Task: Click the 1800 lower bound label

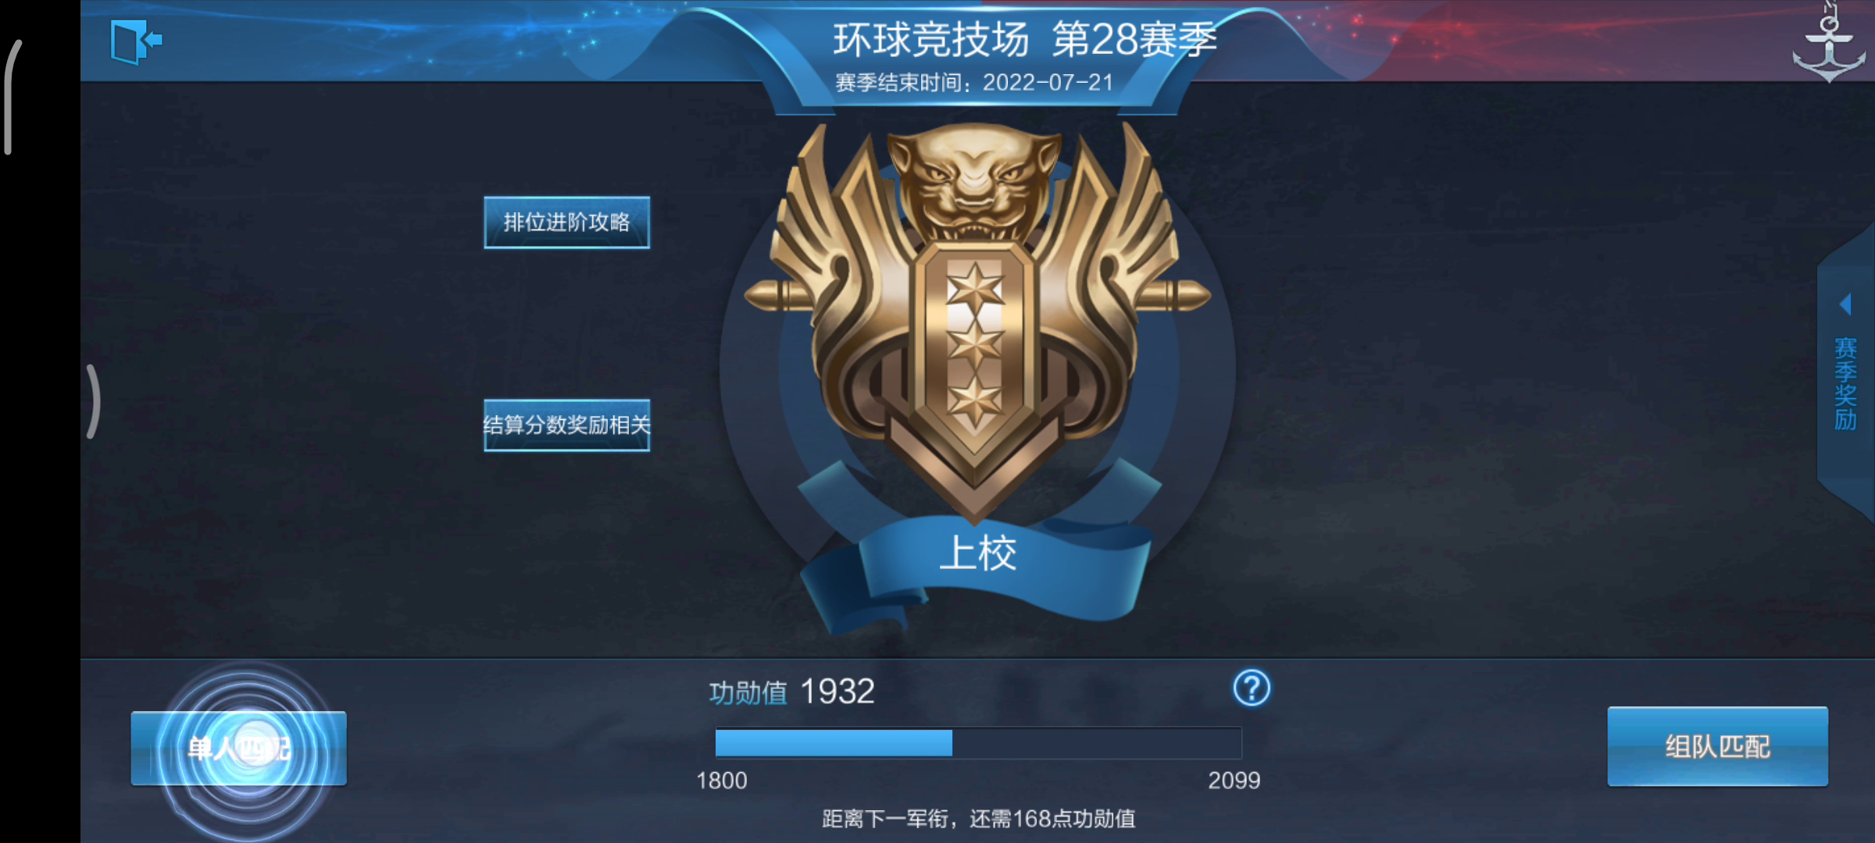Action: pyautogui.click(x=721, y=781)
